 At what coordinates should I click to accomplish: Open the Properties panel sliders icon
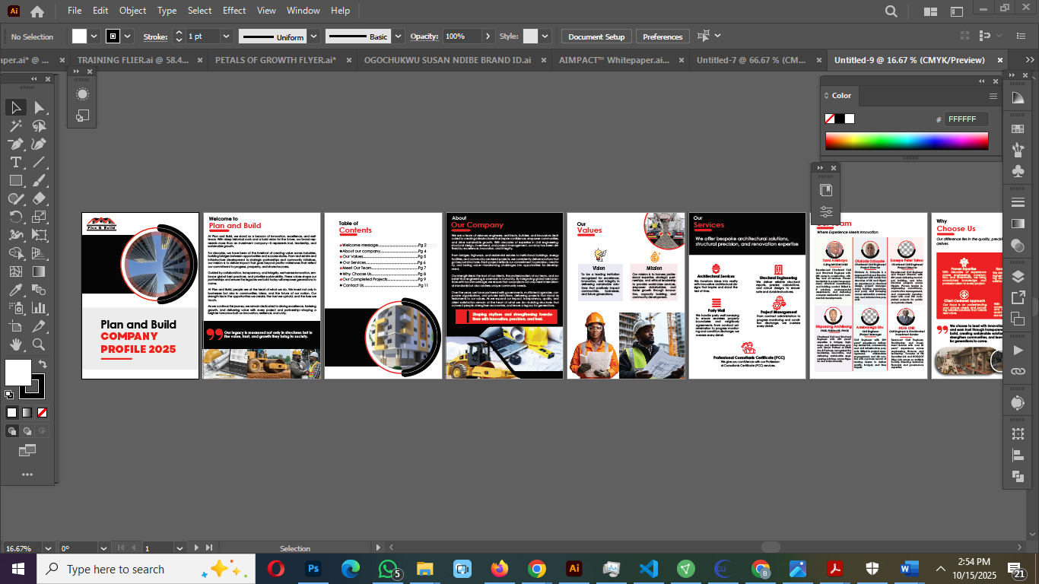[x=826, y=212]
